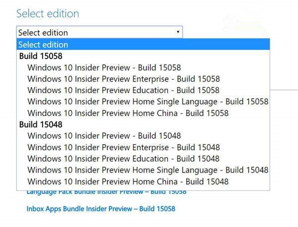Click the Build 15058 group header
The height and width of the screenshot is (227, 298).
click(41, 56)
